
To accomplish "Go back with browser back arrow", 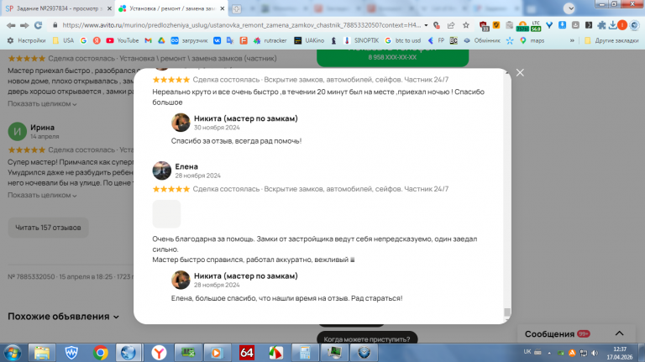I will [x=11, y=25].
